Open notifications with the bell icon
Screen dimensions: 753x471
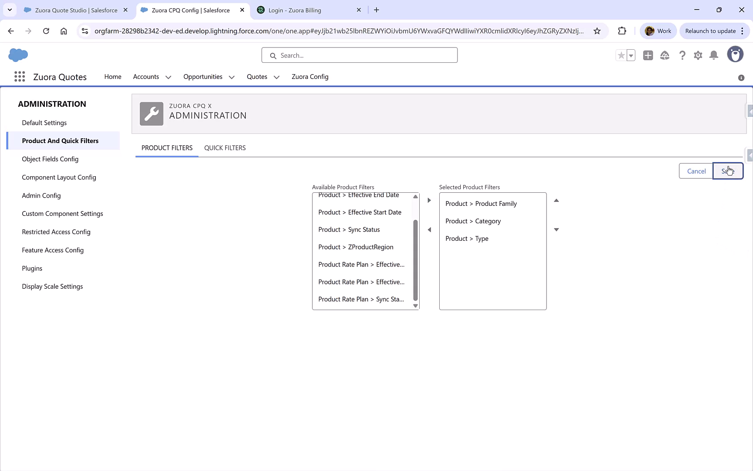point(713,55)
